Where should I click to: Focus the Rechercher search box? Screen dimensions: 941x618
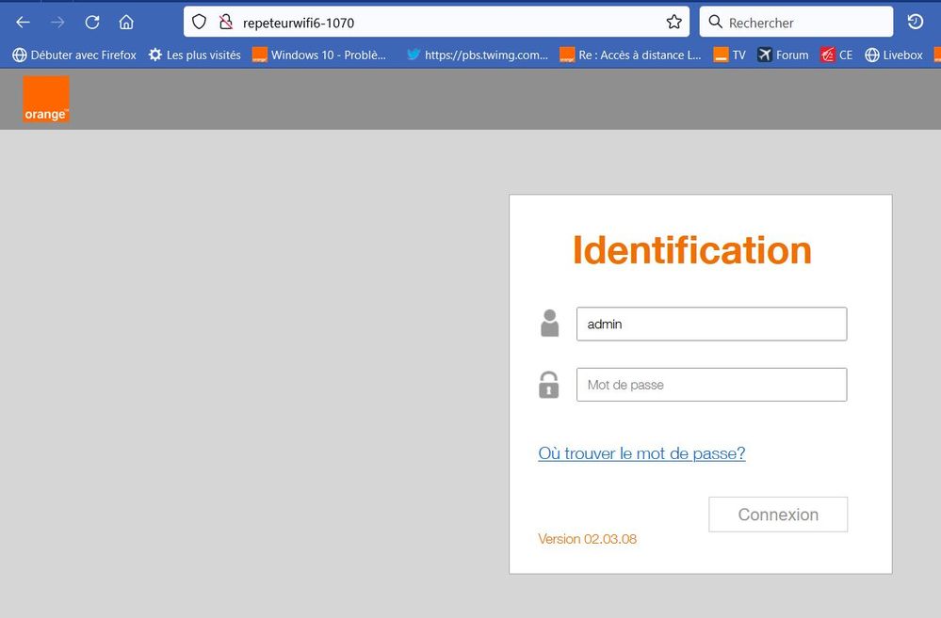point(796,23)
